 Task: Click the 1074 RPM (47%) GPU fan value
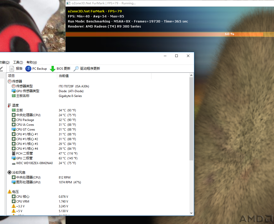70,182
